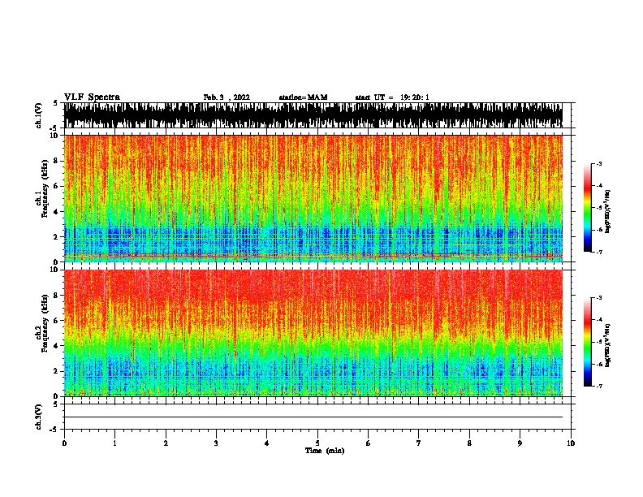Click the 'start UT = 19:20:1' label
This screenshot has width=643, height=497.
391,97
